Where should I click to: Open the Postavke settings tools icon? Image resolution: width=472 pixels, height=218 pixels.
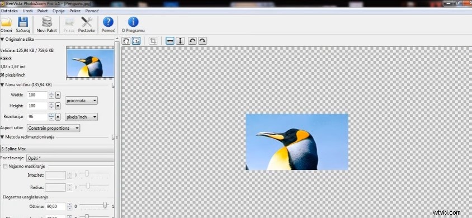[87, 25]
